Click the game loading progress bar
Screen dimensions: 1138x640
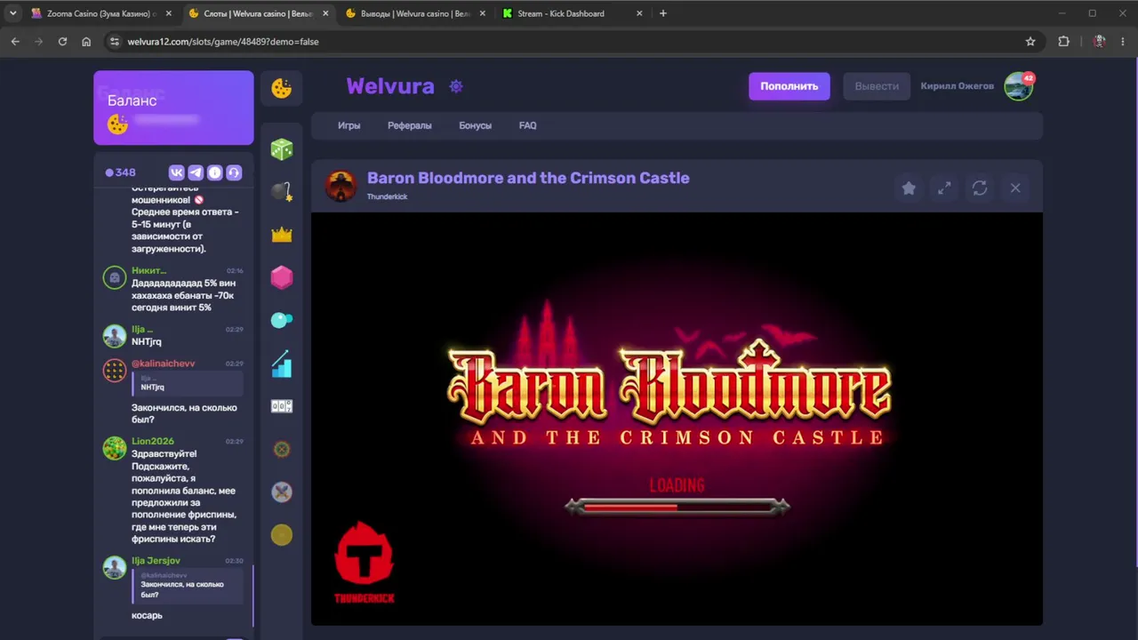tap(677, 507)
